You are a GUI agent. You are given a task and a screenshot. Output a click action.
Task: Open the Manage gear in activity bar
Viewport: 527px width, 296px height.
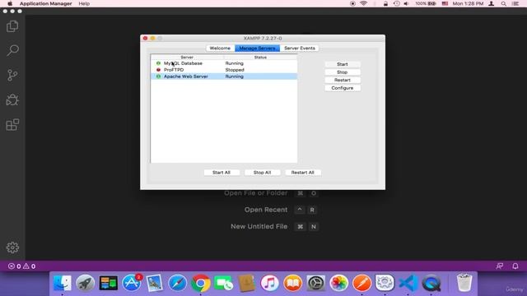[12, 247]
